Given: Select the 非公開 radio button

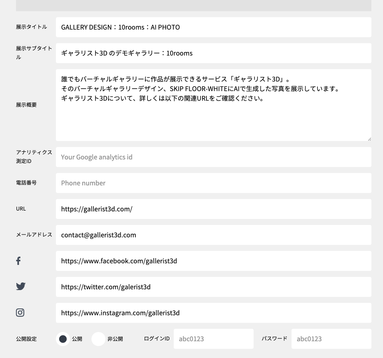Looking at the screenshot, I should click(x=98, y=339).
